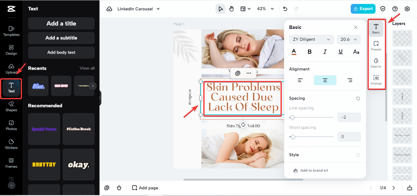Show next recent text styles arrow

pyautogui.click(x=93, y=86)
